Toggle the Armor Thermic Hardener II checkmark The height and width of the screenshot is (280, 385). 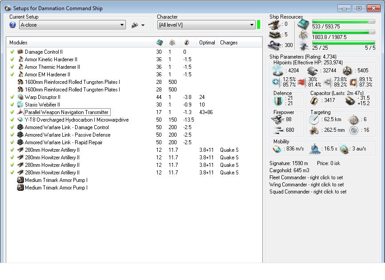(12, 67)
